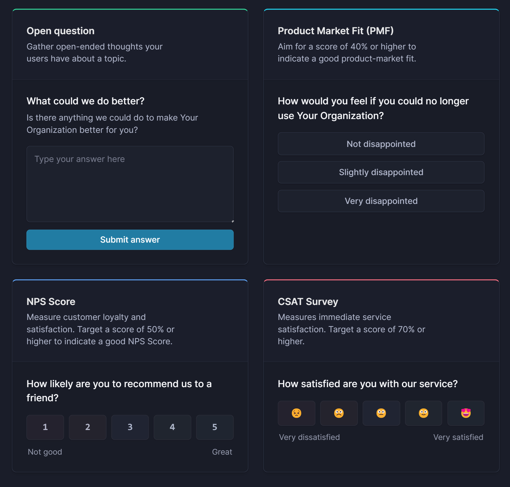Rate 1 on the NPS recommendation scale
Image resolution: width=510 pixels, height=487 pixels.
(45, 427)
